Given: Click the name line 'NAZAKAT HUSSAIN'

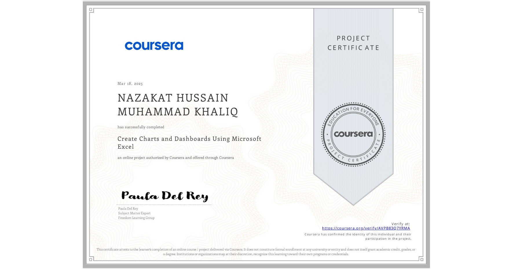Looking at the screenshot, I should coord(173,98).
